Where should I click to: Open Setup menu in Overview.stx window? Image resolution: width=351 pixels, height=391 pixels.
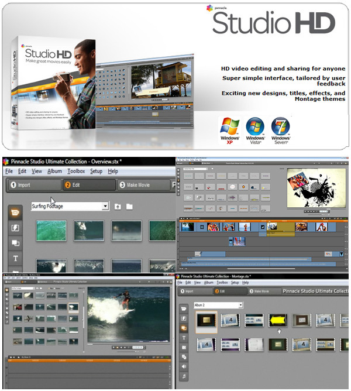(96, 172)
